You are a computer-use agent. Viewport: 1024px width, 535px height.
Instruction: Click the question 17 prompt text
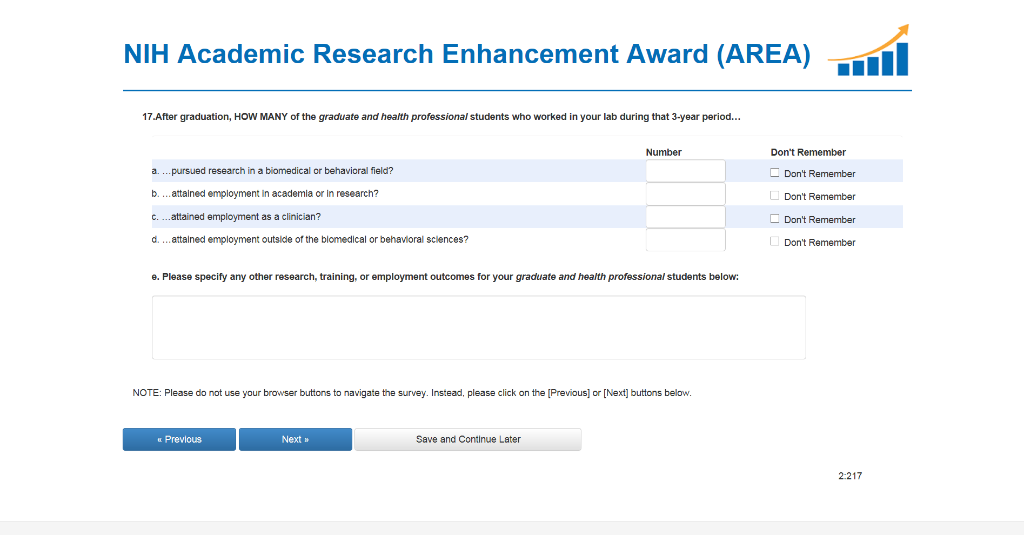tap(441, 117)
